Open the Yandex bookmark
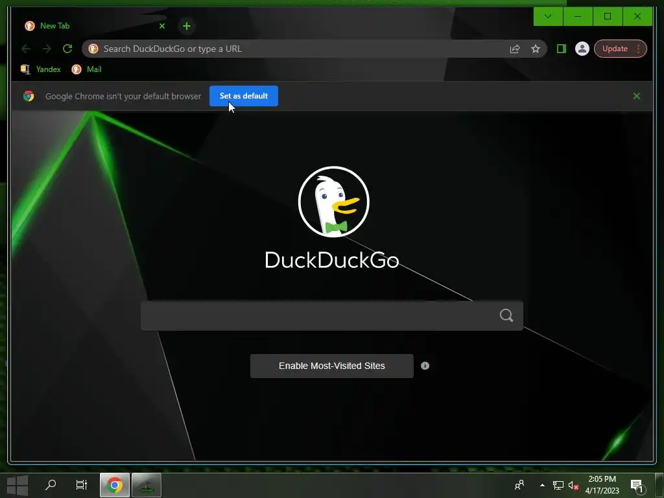Image resolution: width=664 pixels, height=498 pixels. pyautogui.click(x=41, y=69)
